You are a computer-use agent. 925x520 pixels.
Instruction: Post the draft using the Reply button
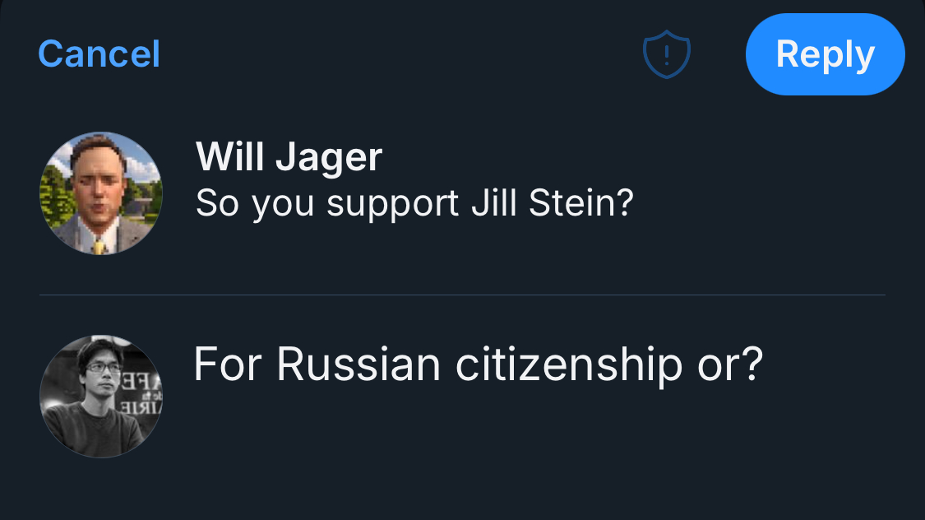(825, 54)
